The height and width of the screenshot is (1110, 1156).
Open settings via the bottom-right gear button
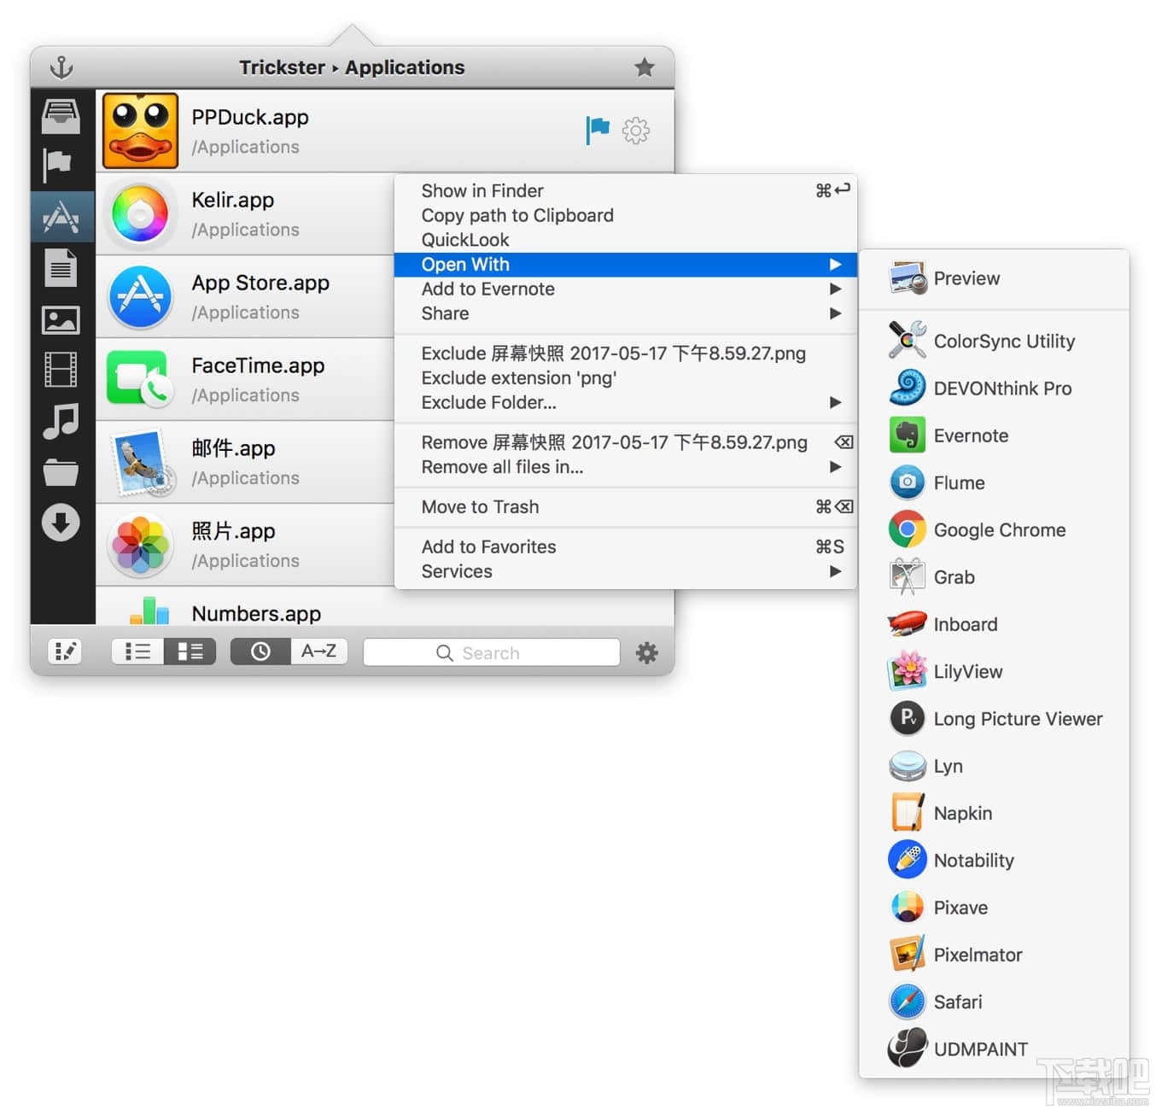point(646,652)
